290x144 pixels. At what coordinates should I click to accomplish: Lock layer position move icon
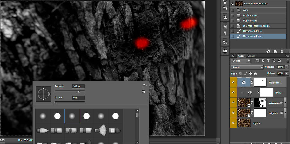tap(250, 73)
